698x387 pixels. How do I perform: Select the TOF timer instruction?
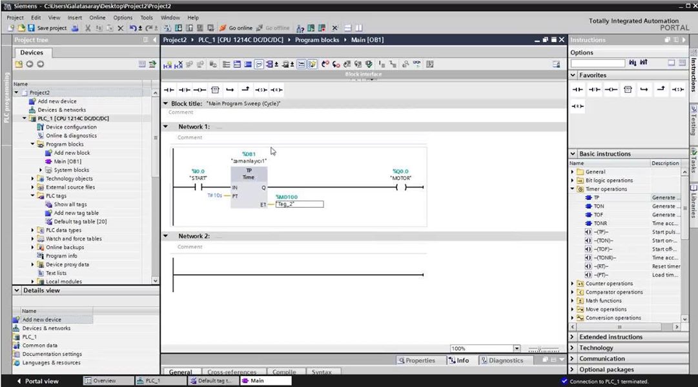coord(599,215)
